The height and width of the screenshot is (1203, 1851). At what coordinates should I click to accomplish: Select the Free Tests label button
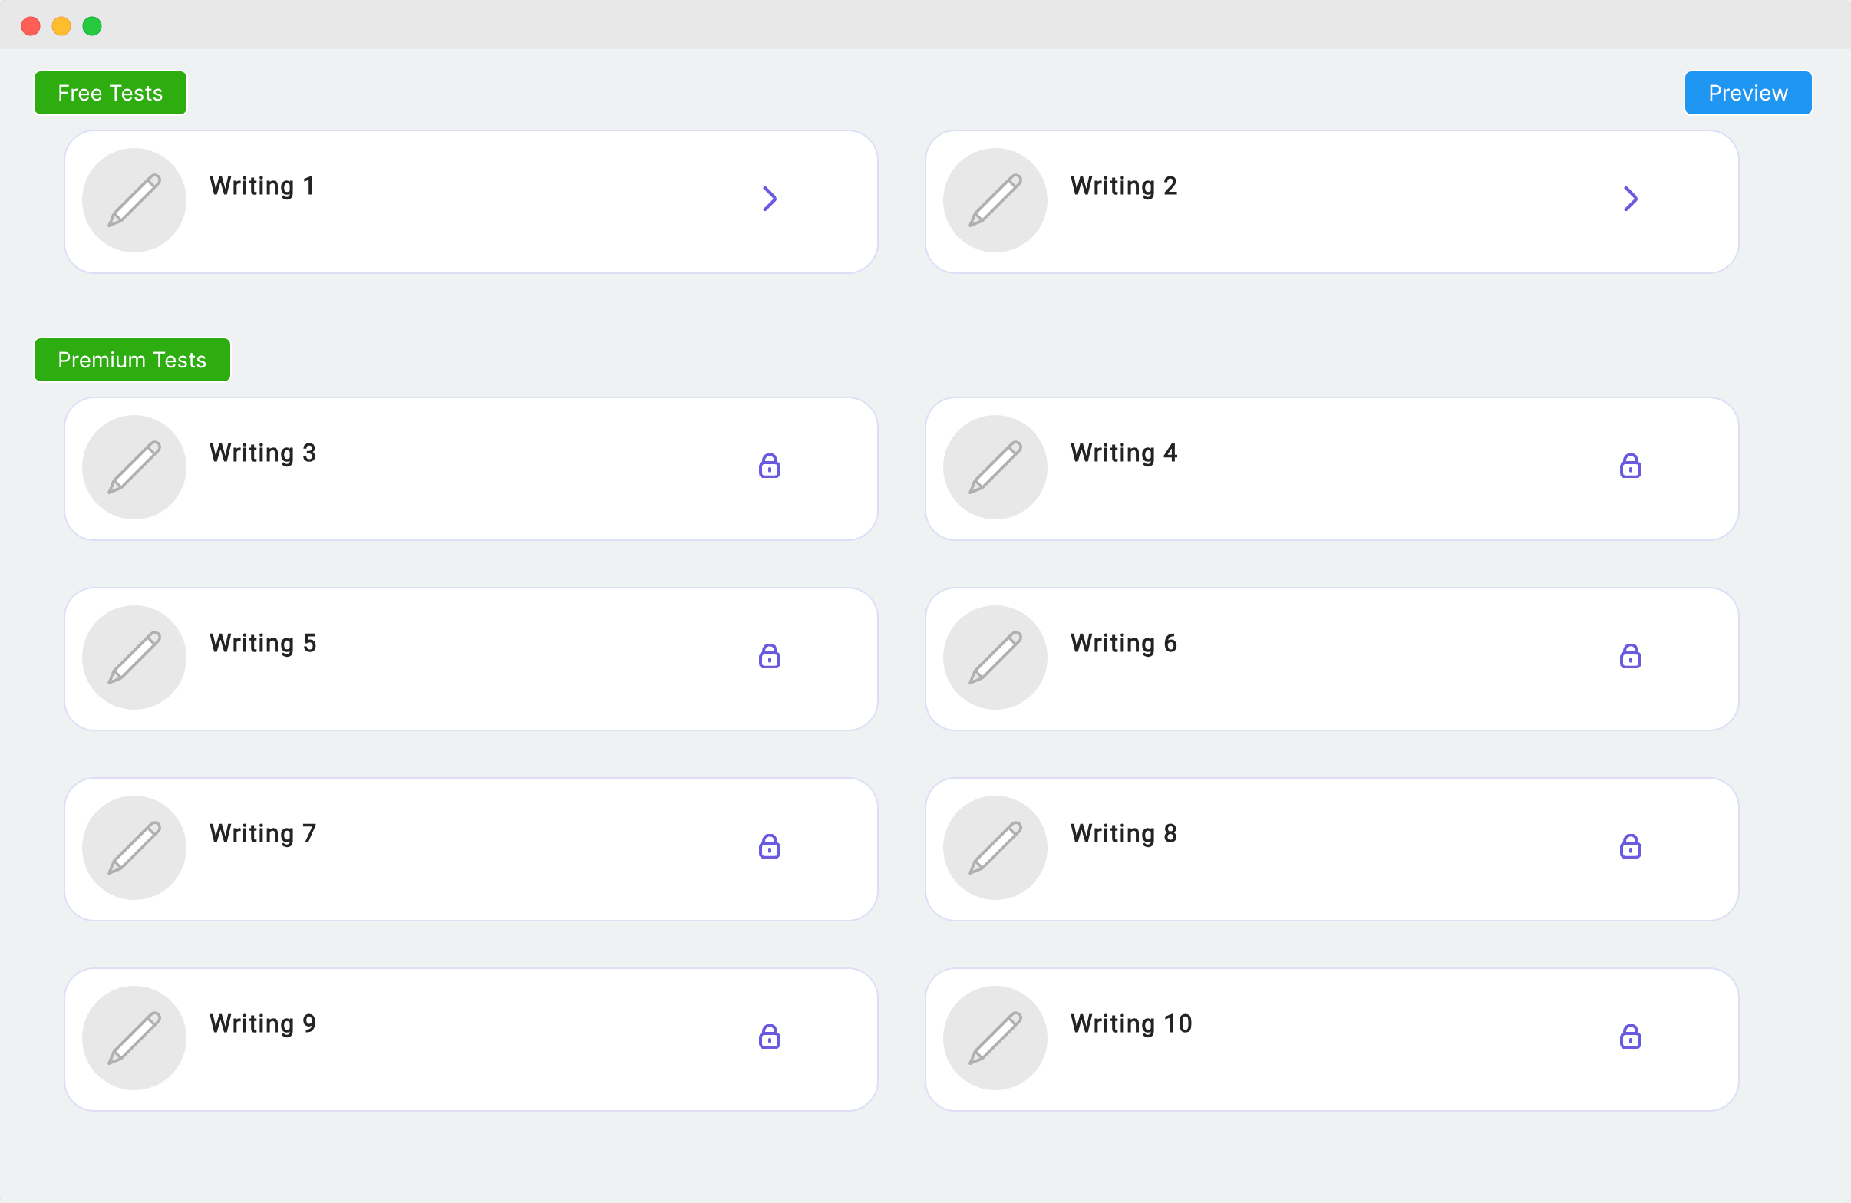[x=111, y=94]
